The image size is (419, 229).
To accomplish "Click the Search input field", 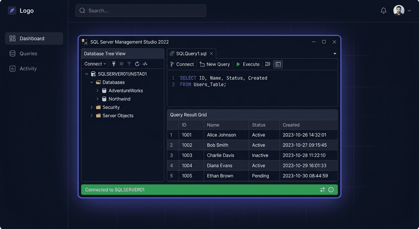I will [141, 11].
